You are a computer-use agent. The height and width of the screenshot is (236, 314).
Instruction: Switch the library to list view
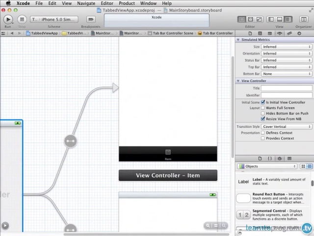click(310, 166)
